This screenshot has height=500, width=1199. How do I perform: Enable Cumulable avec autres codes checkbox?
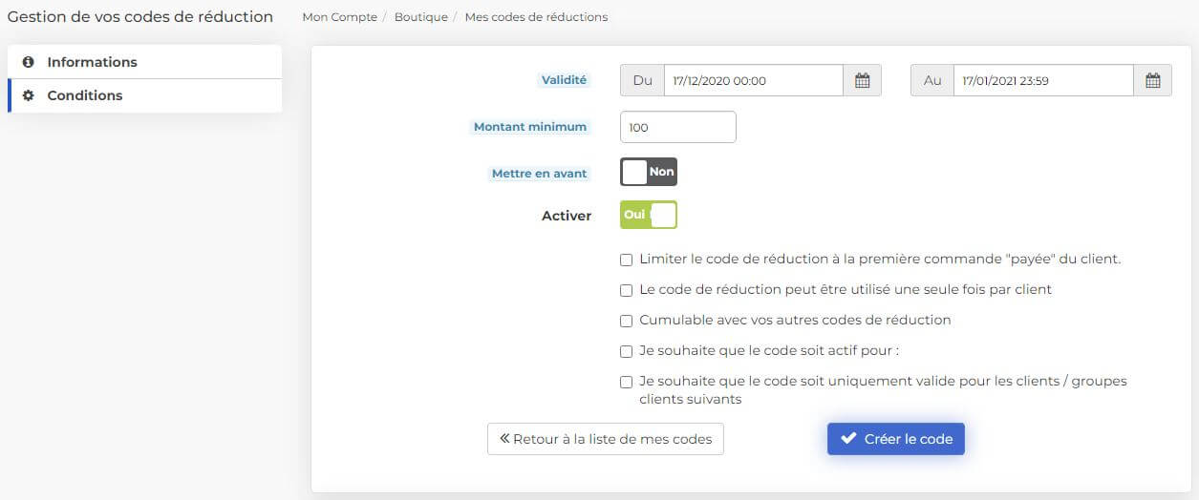coord(627,321)
